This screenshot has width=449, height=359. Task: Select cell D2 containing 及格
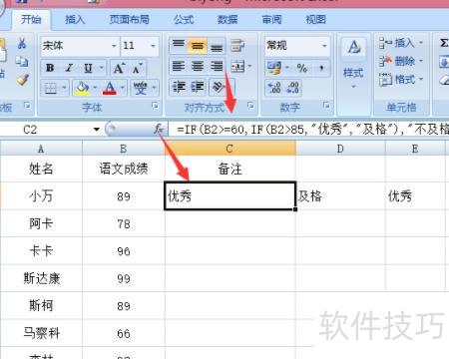click(x=340, y=195)
